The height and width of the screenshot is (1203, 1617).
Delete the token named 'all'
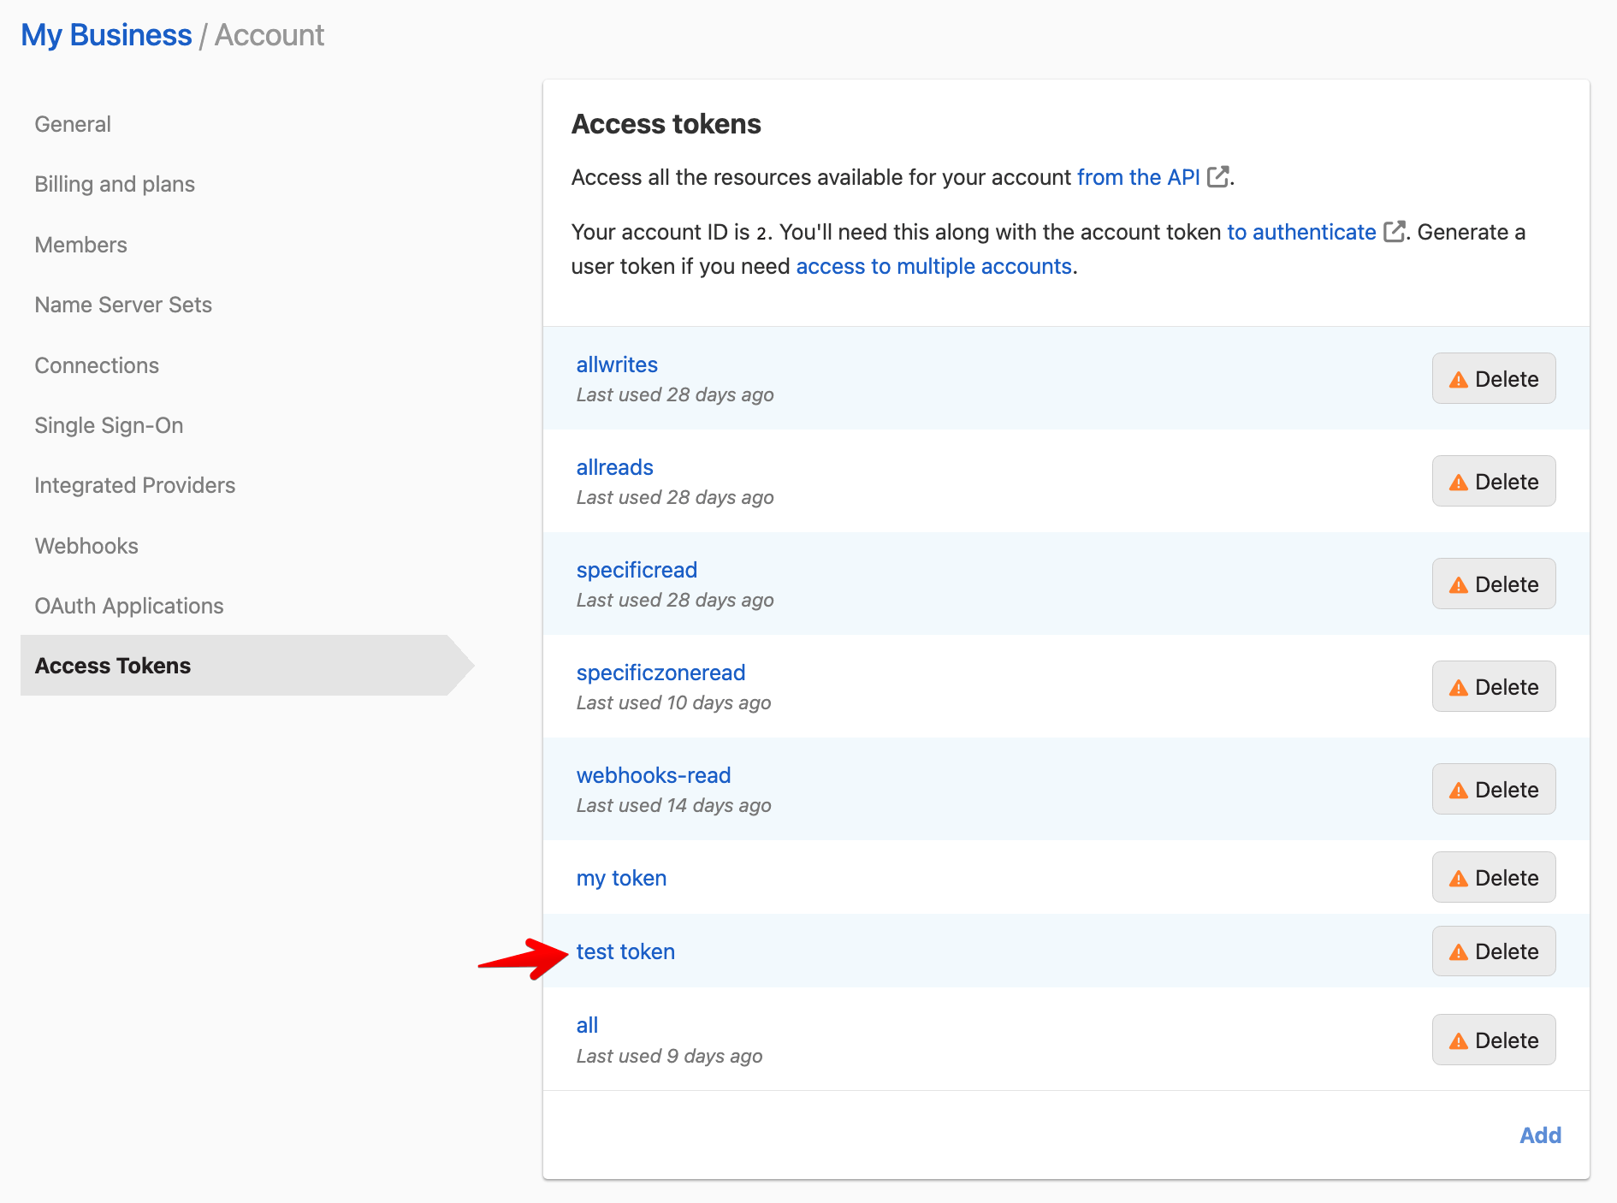click(1494, 1040)
